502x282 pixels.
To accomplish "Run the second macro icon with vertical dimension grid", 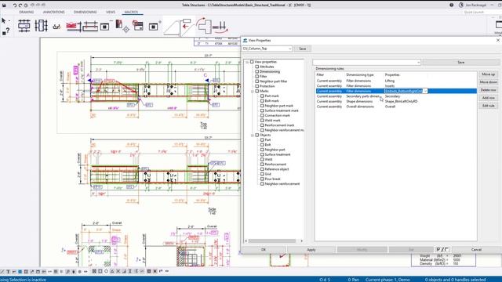I will [41, 26].
